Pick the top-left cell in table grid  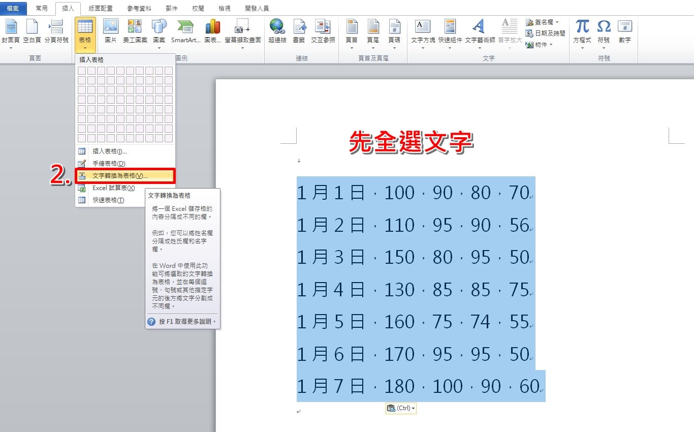click(82, 71)
